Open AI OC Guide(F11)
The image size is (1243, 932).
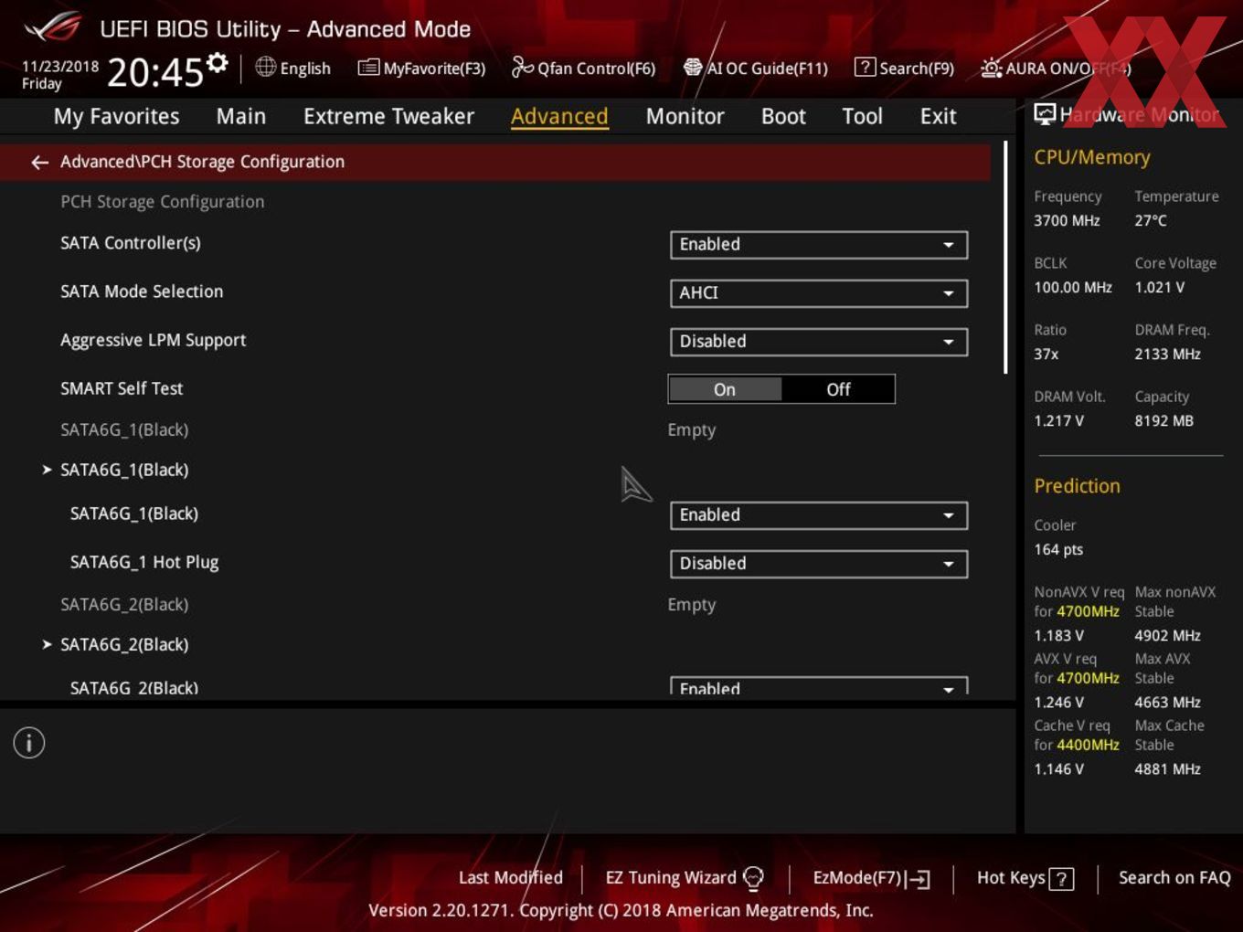point(756,68)
